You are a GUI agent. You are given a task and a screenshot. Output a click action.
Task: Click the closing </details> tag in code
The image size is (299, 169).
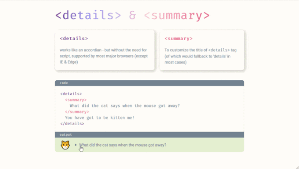[x=72, y=124]
